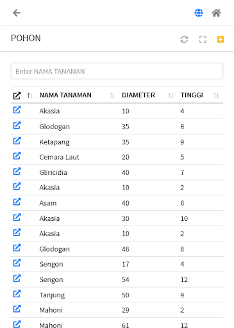Screen dimensions: 234x328
Task: Open edit icon for Sengon diameter 54 row
Action: tap(17, 279)
